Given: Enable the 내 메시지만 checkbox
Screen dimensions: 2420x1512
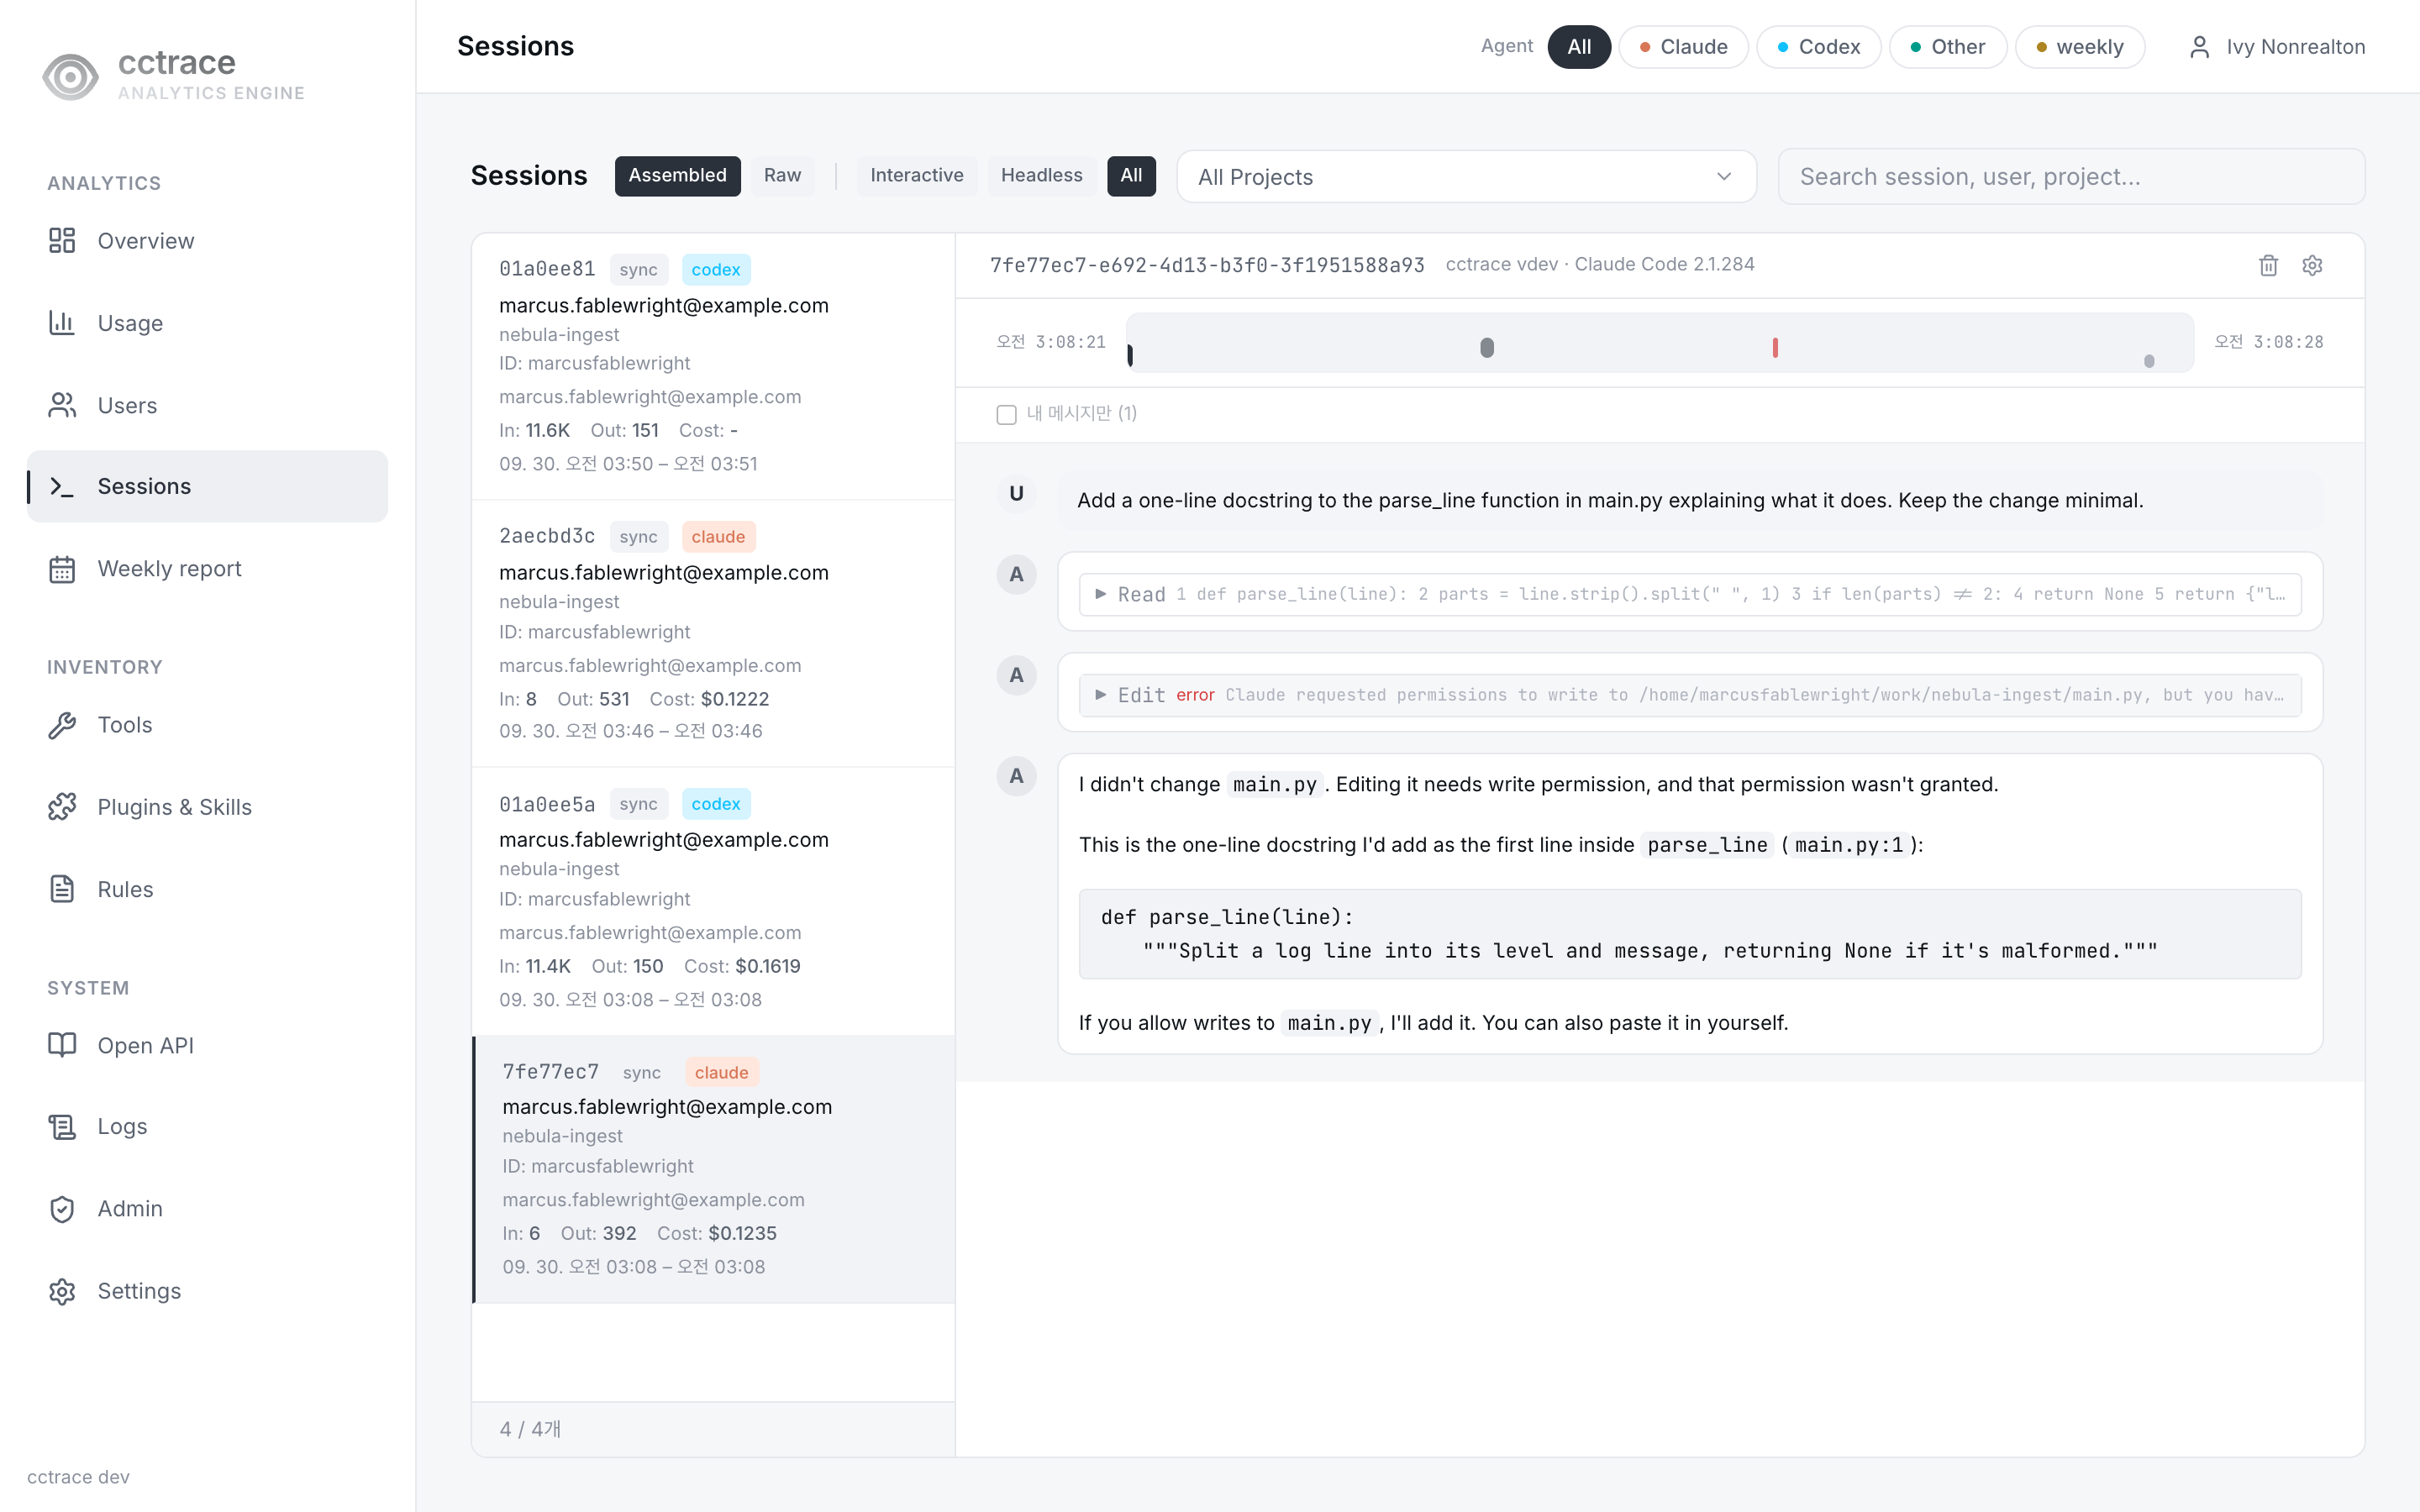Looking at the screenshot, I should coord(1006,414).
